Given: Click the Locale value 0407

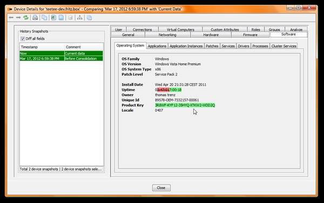Looking at the screenshot, I should [159, 111].
